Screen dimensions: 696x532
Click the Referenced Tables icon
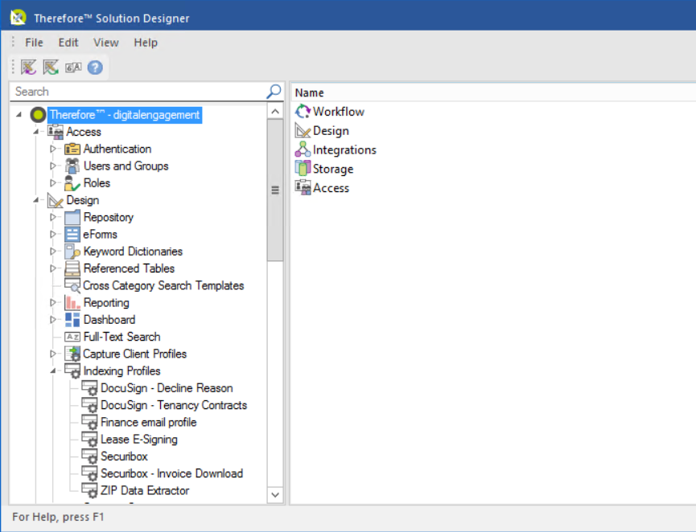click(72, 268)
